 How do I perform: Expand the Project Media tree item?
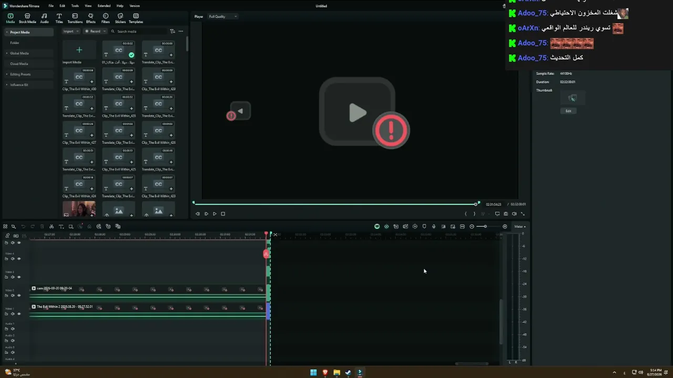point(7,32)
